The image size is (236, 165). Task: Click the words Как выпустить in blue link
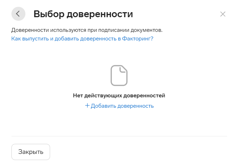30,39
